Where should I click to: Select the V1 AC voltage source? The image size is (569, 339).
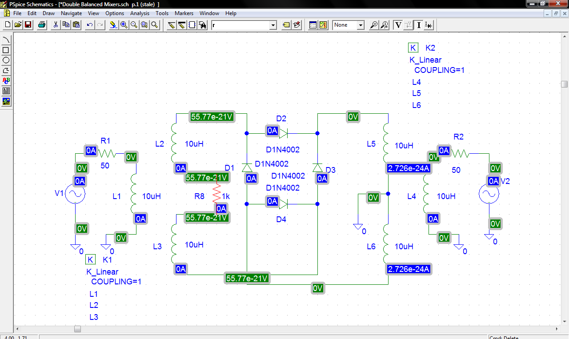tap(75, 195)
